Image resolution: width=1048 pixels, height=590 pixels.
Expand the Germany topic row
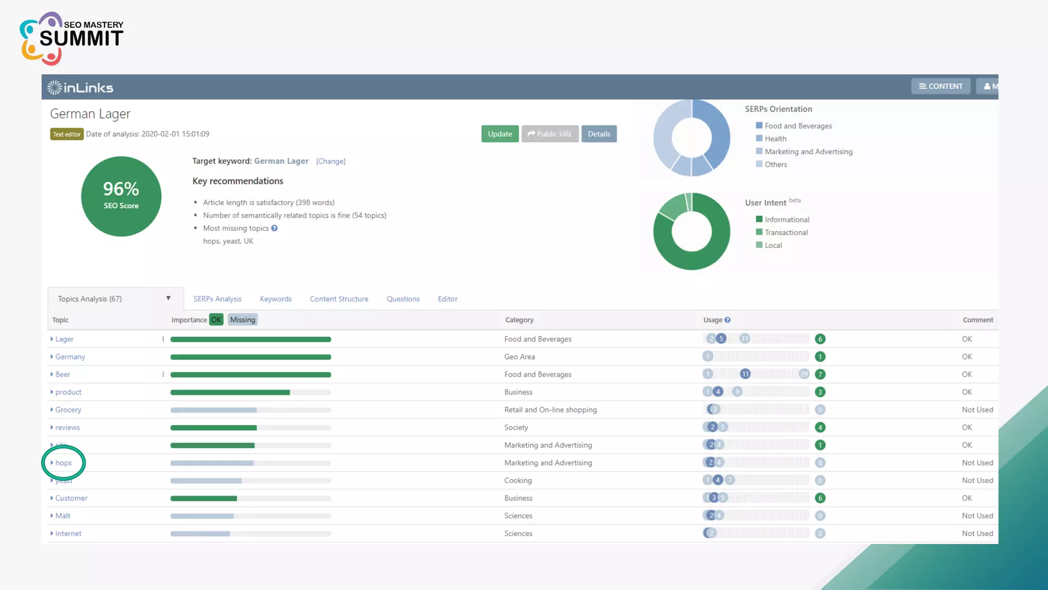coord(52,357)
